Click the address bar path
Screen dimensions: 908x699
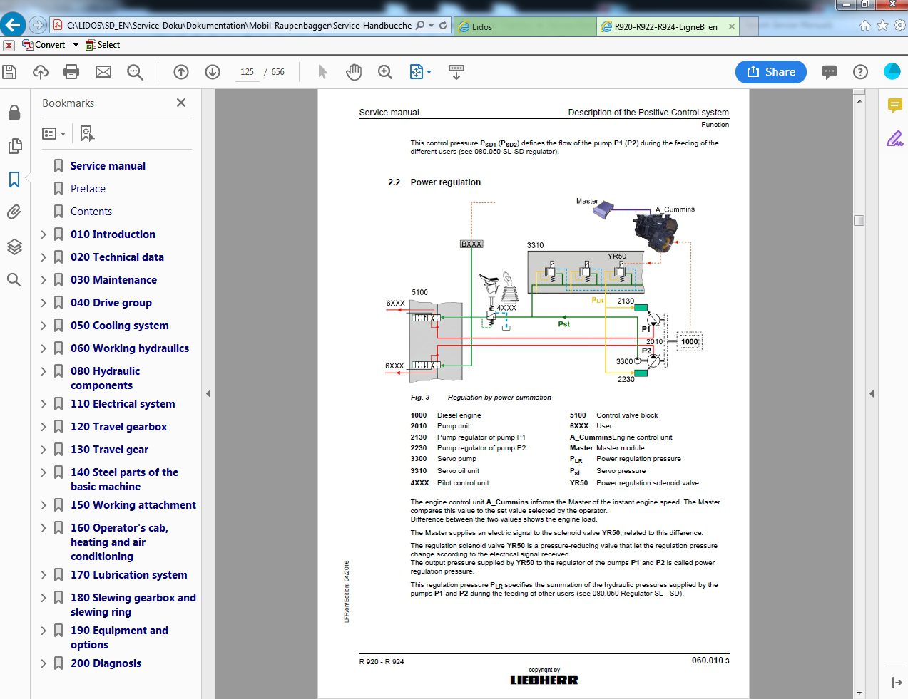[239, 26]
